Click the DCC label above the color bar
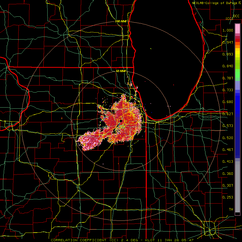 click(x=236, y=16)
